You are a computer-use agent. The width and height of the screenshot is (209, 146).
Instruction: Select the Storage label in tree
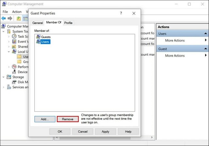18,77
